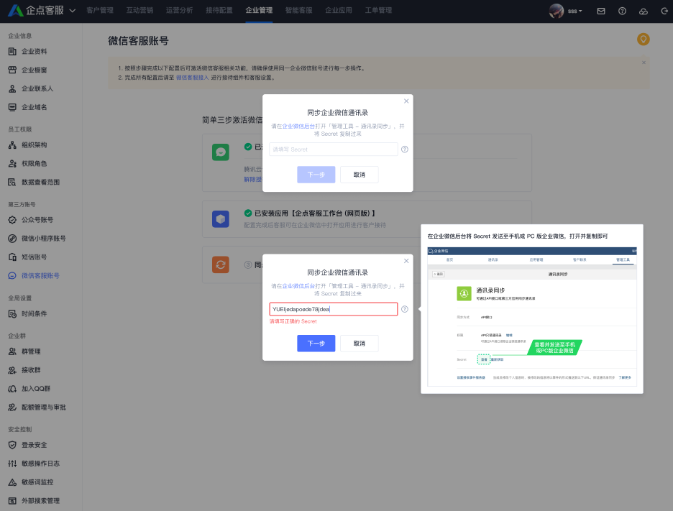
Task: Dismiss the yellow notice banner
Action: 644,63
